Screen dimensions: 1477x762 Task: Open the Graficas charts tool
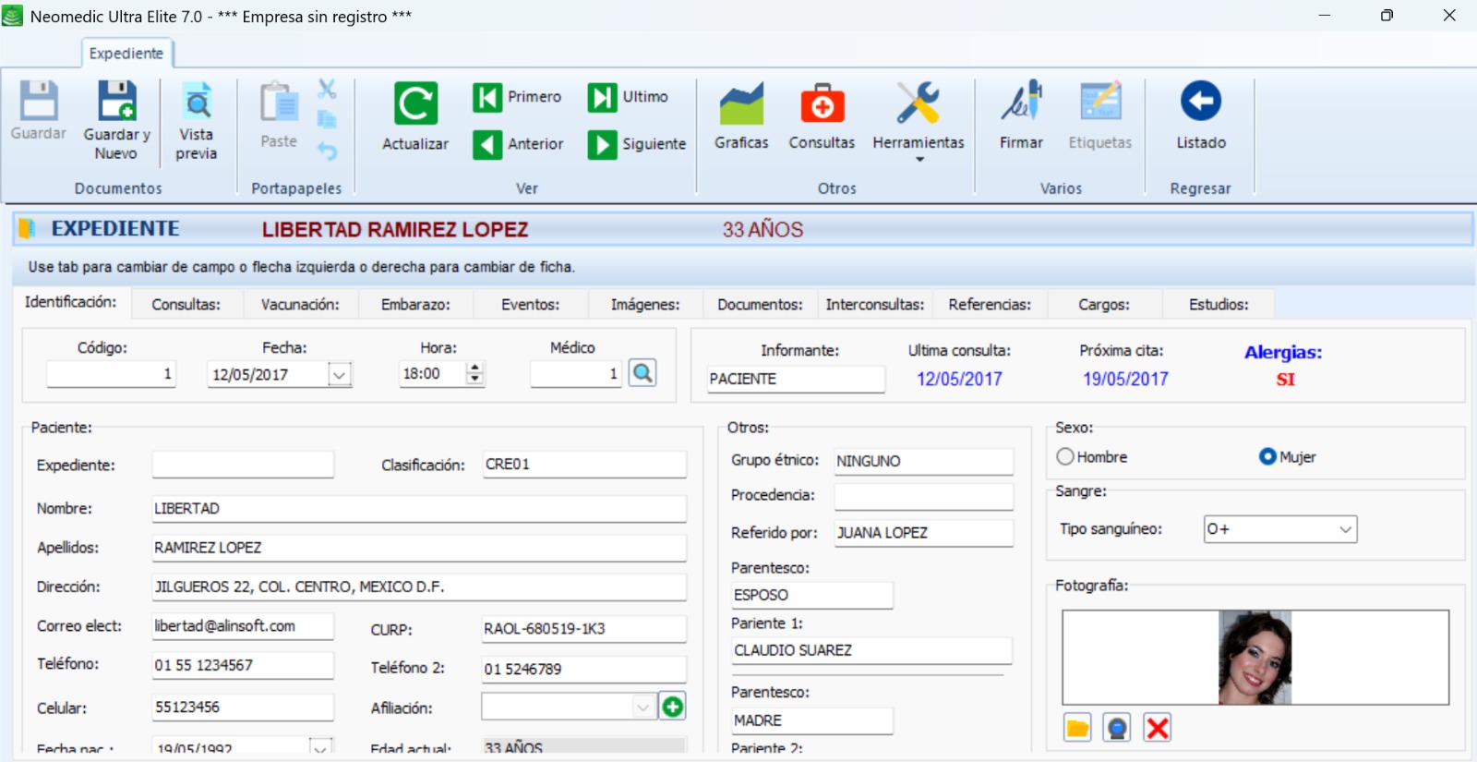point(740,103)
